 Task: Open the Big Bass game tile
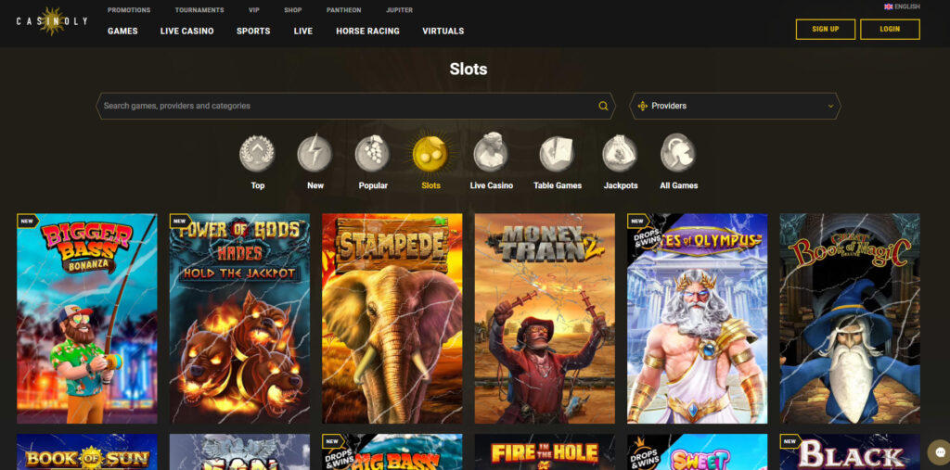pos(392,451)
